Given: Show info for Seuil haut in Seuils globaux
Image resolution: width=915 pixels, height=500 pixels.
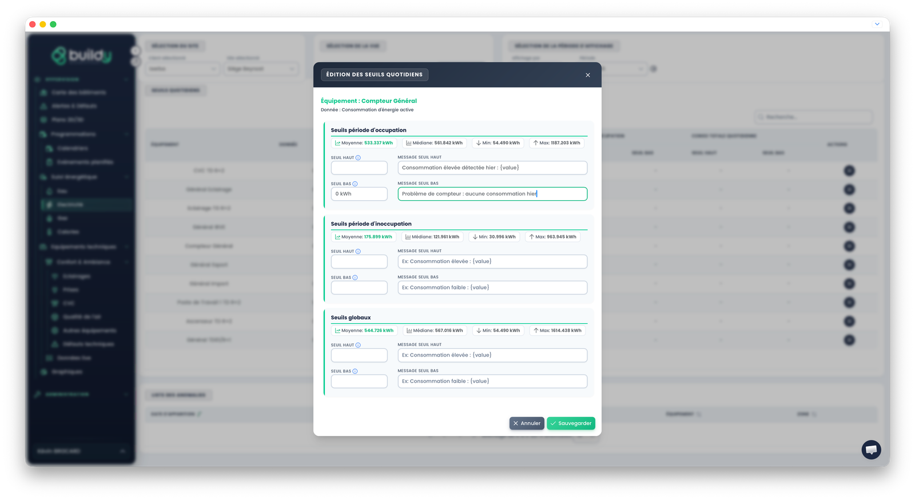Looking at the screenshot, I should point(358,346).
